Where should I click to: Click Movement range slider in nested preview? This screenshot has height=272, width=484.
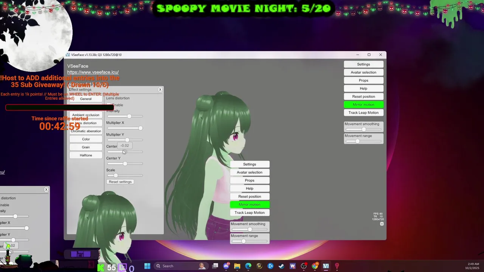tap(250, 241)
